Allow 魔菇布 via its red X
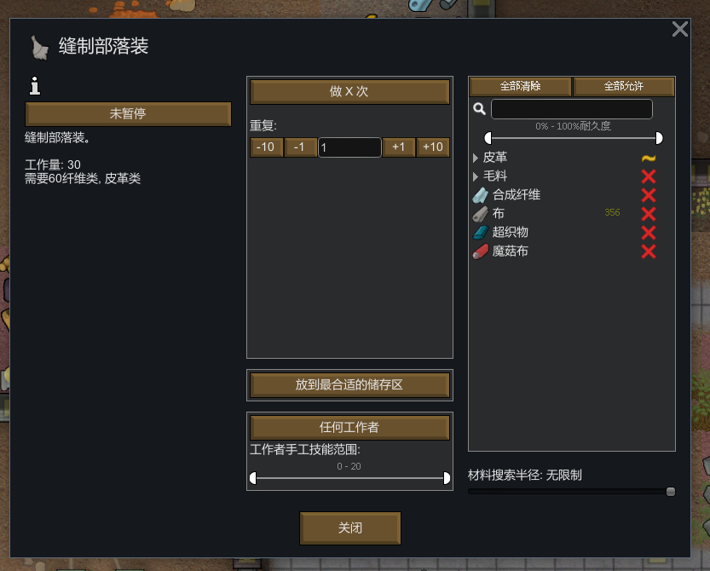This screenshot has width=710, height=571. pyautogui.click(x=649, y=251)
